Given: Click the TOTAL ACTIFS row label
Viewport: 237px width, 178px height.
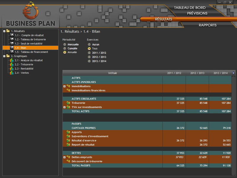Looking at the screenshot, I should 80,111.
